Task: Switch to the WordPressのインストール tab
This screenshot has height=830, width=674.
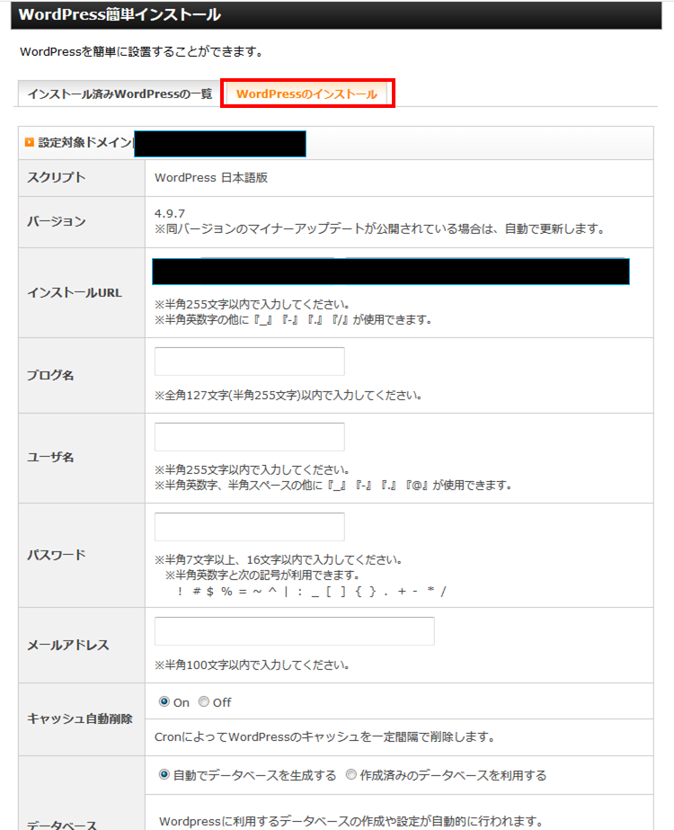Action: click(306, 94)
